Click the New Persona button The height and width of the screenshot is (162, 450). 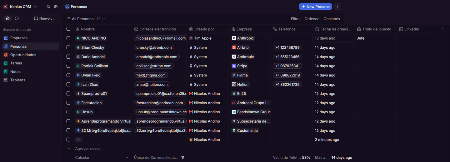(x=315, y=7)
